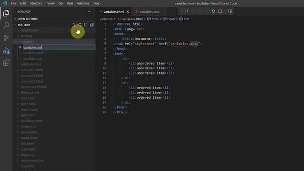Image resolution: width=304 pixels, height=171 pixels.
Task: Click the link breadcrumb symbol
Action: click(186, 19)
